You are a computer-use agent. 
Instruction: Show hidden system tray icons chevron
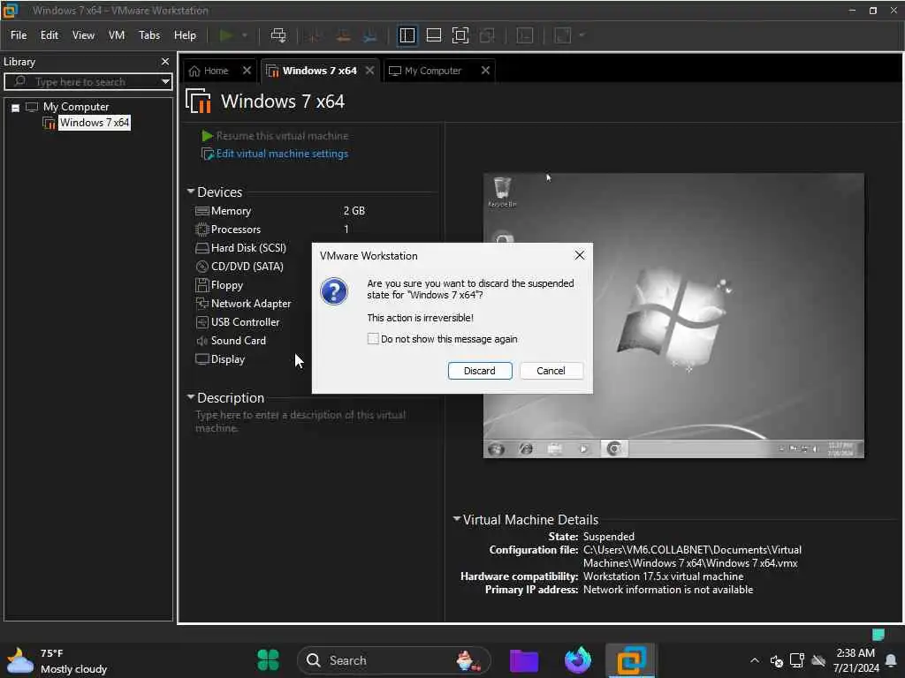click(755, 660)
